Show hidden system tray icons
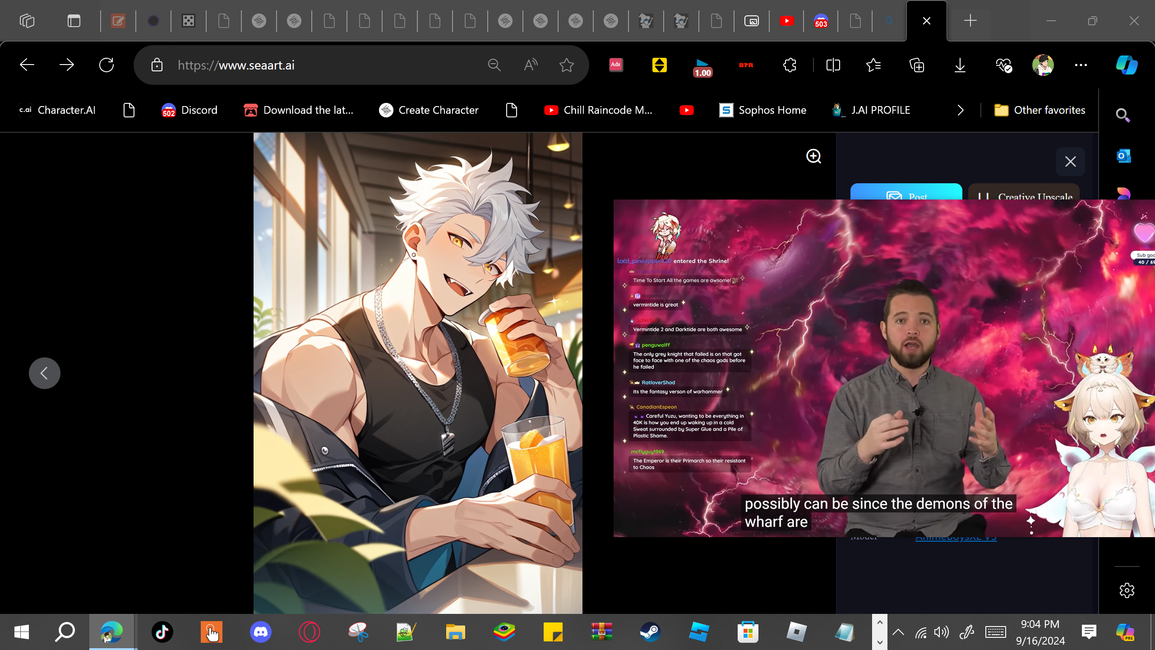This screenshot has width=1155, height=650. click(x=898, y=632)
